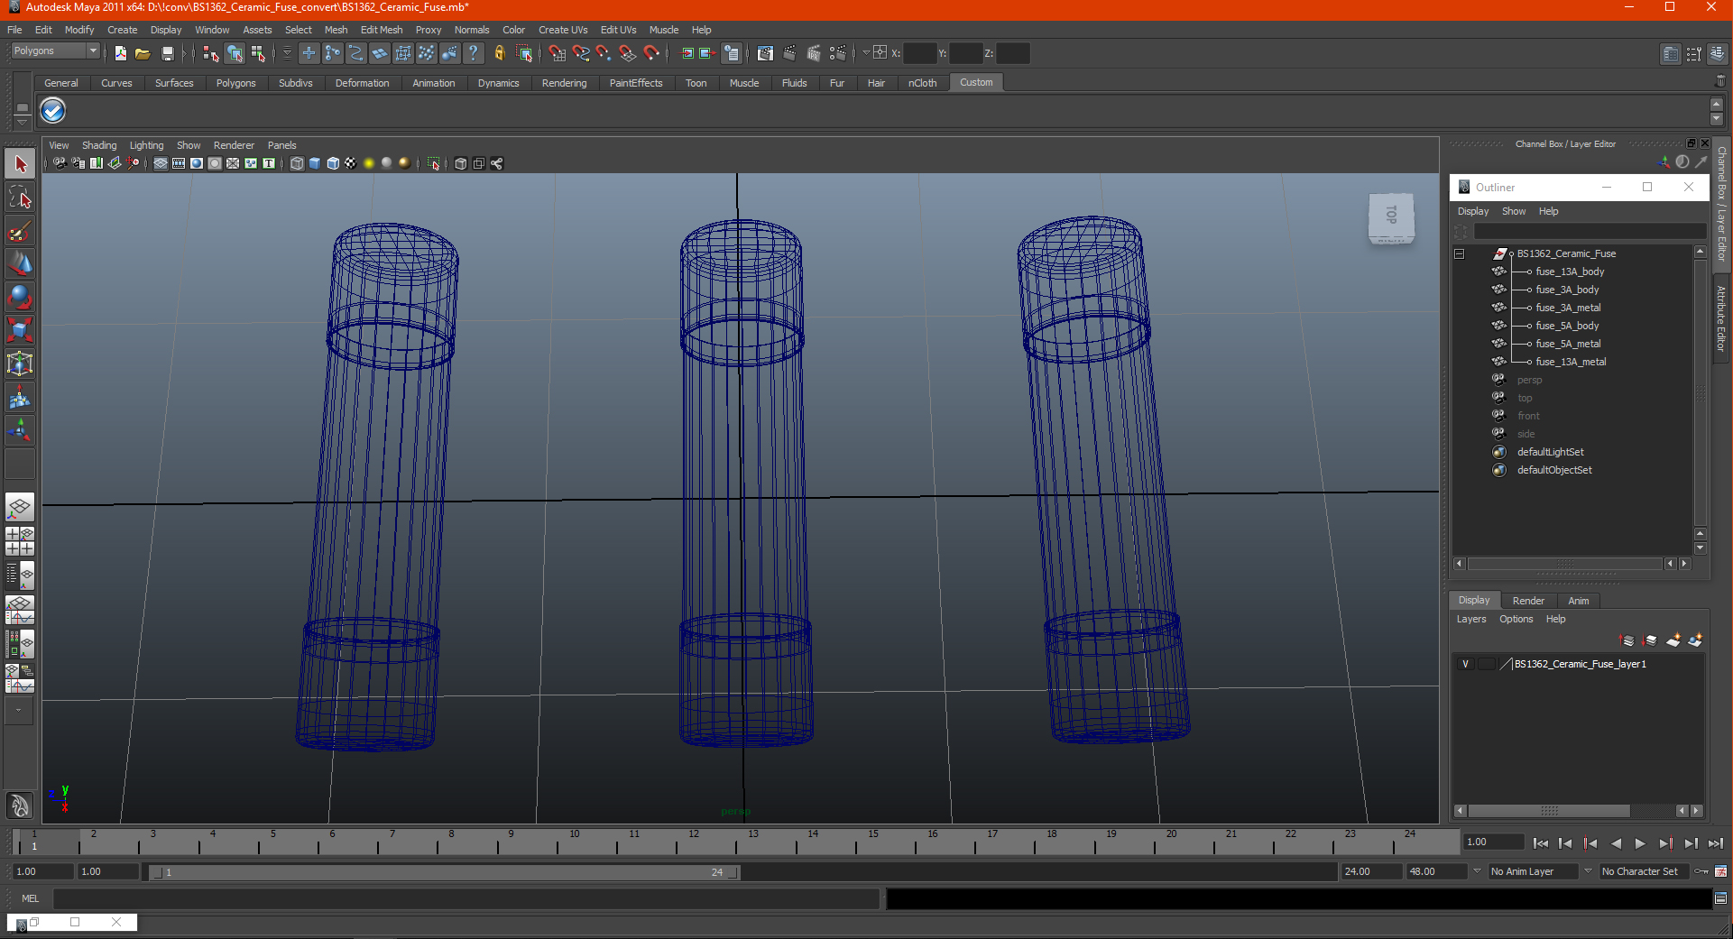Click step forward one key button
1733x939 pixels.
tap(1665, 843)
